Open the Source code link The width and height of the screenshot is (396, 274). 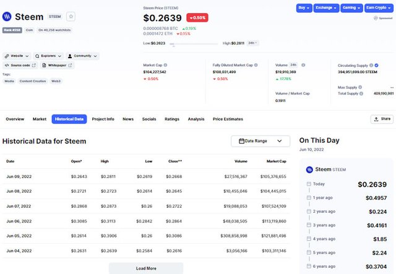coord(20,65)
